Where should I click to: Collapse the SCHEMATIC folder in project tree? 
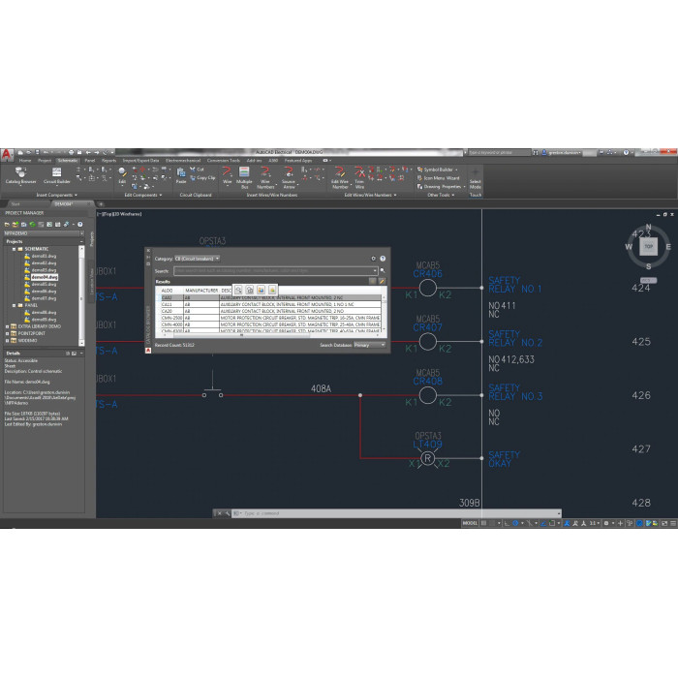(x=14, y=249)
